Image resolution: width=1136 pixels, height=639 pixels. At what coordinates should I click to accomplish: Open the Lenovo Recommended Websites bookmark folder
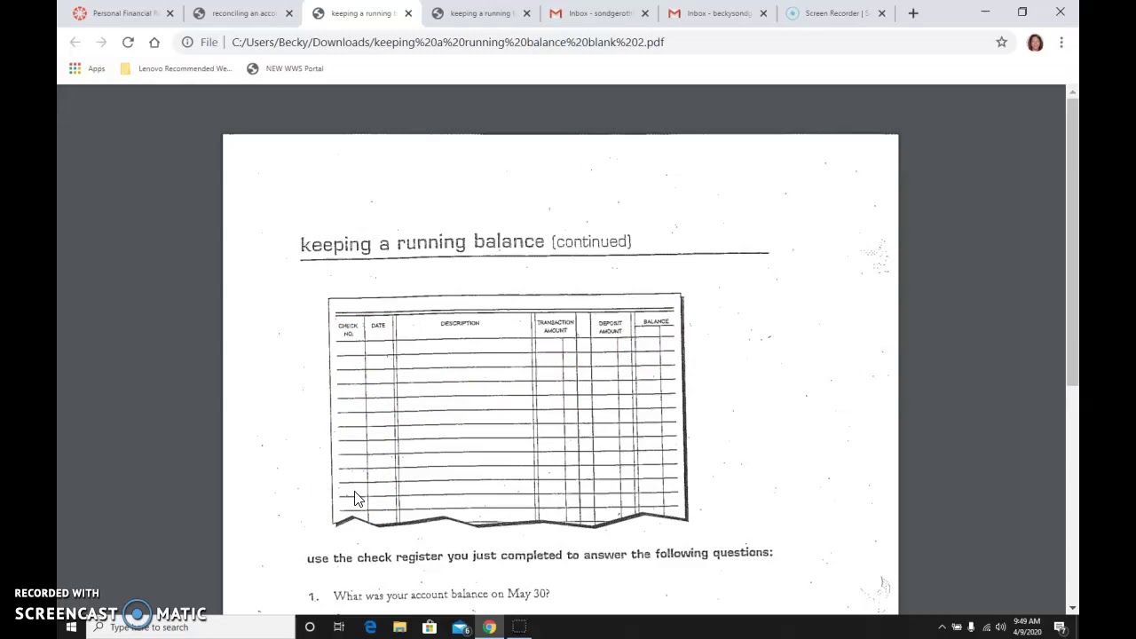click(x=176, y=68)
